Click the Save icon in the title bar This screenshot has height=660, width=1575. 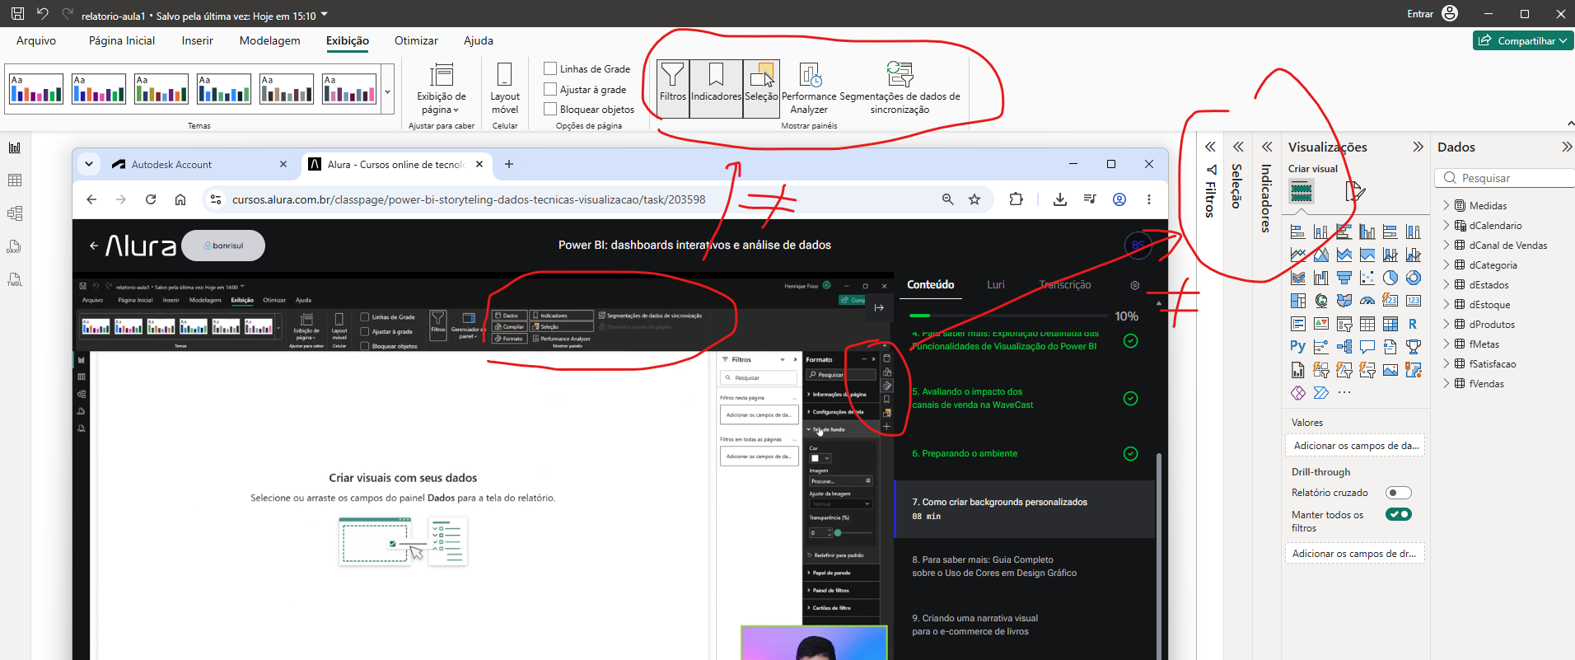[x=17, y=14]
